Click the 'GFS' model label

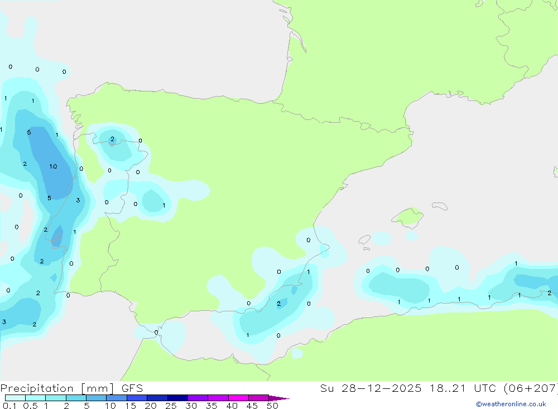[x=132, y=388]
